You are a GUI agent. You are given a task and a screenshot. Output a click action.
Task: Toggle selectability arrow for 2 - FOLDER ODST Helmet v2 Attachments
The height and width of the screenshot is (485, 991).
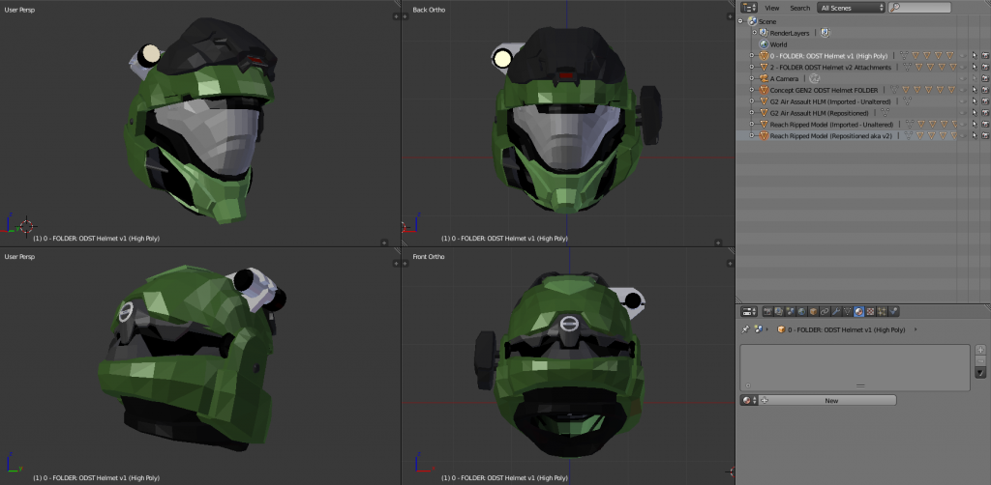(x=975, y=68)
